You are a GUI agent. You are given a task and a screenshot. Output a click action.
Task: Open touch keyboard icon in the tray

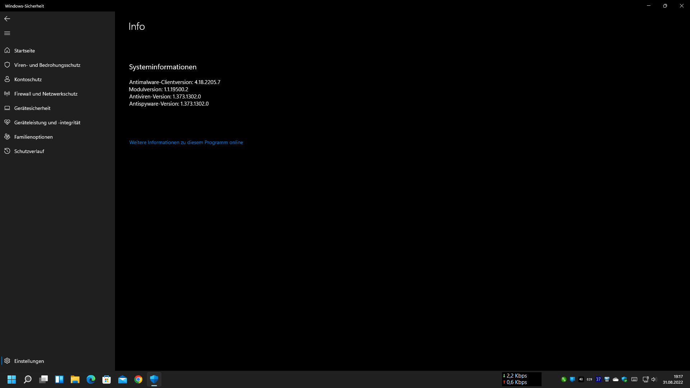tap(634, 379)
